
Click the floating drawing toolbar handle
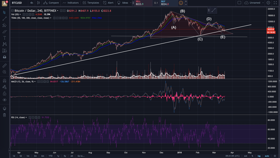point(209,11)
